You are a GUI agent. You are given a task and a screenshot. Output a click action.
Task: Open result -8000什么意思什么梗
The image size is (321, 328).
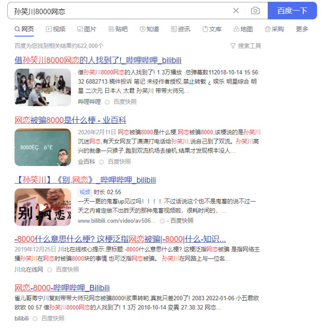pyautogui.click(x=120, y=239)
